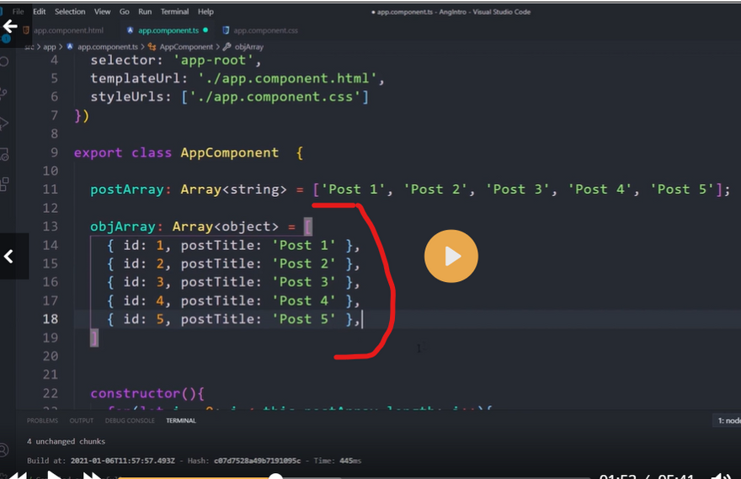Screen dimensions: 741x479
Task: Click the fast-forward button in video controls
Action: coord(93,476)
